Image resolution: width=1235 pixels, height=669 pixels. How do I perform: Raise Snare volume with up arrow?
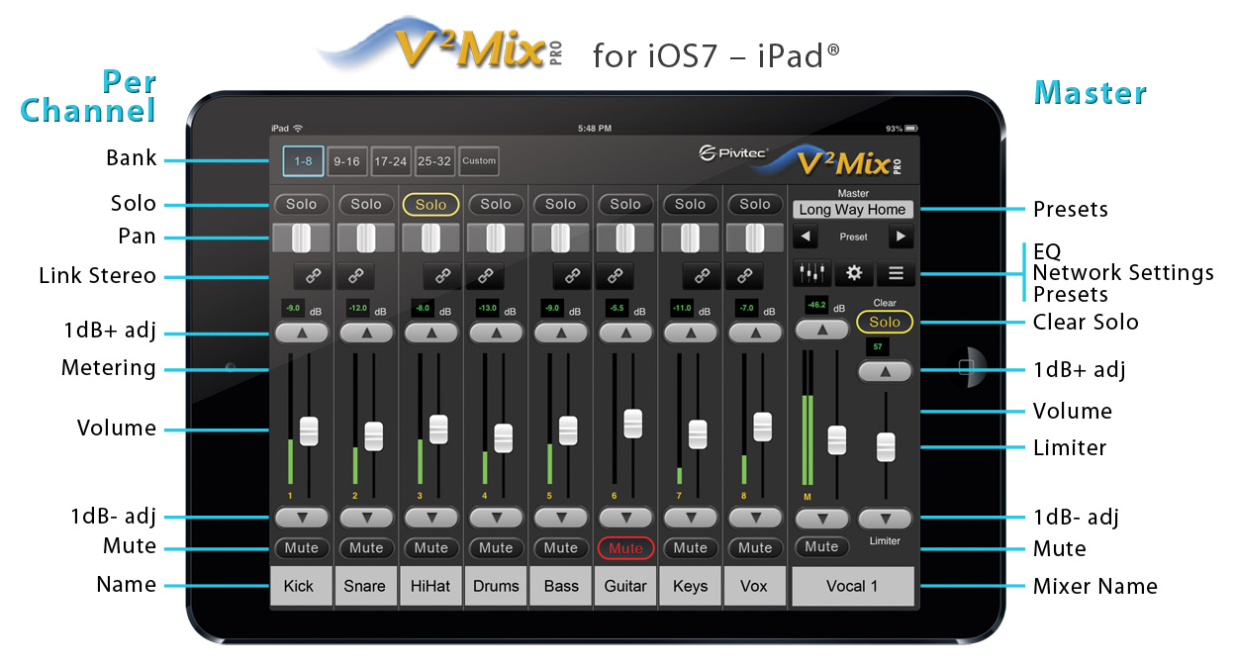tap(366, 334)
